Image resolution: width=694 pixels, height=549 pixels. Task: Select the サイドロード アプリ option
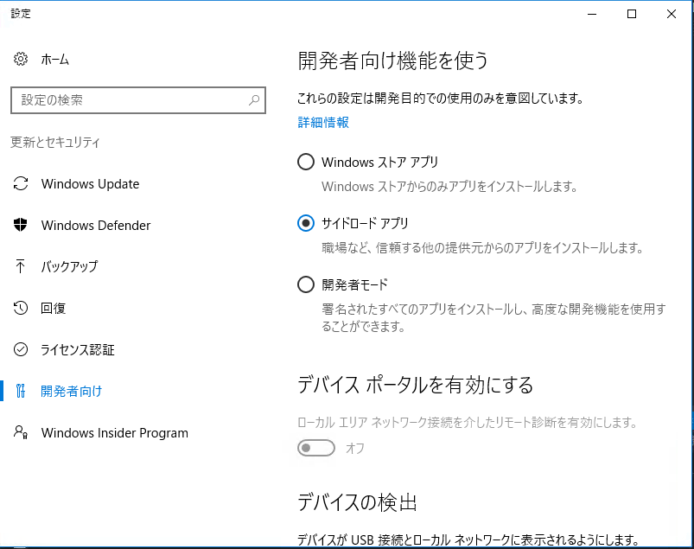click(x=305, y=223)
